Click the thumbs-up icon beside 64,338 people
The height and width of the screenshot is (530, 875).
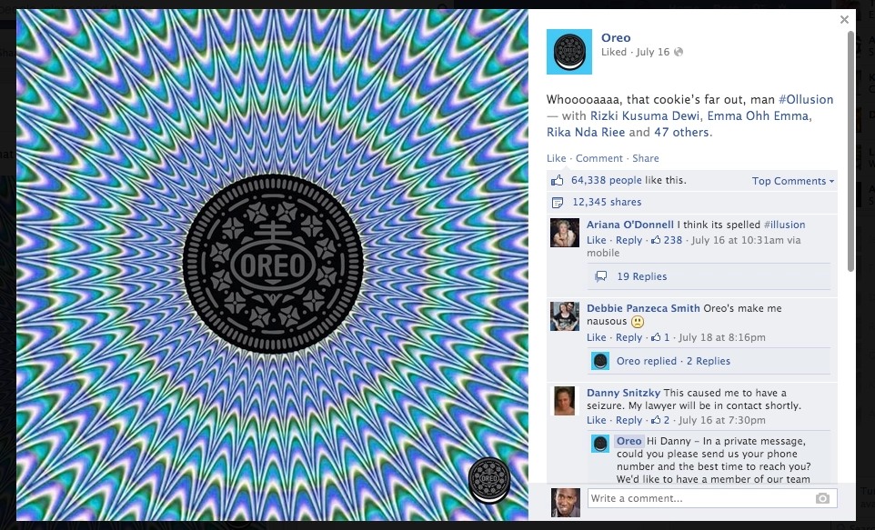(x=557, y=180)
